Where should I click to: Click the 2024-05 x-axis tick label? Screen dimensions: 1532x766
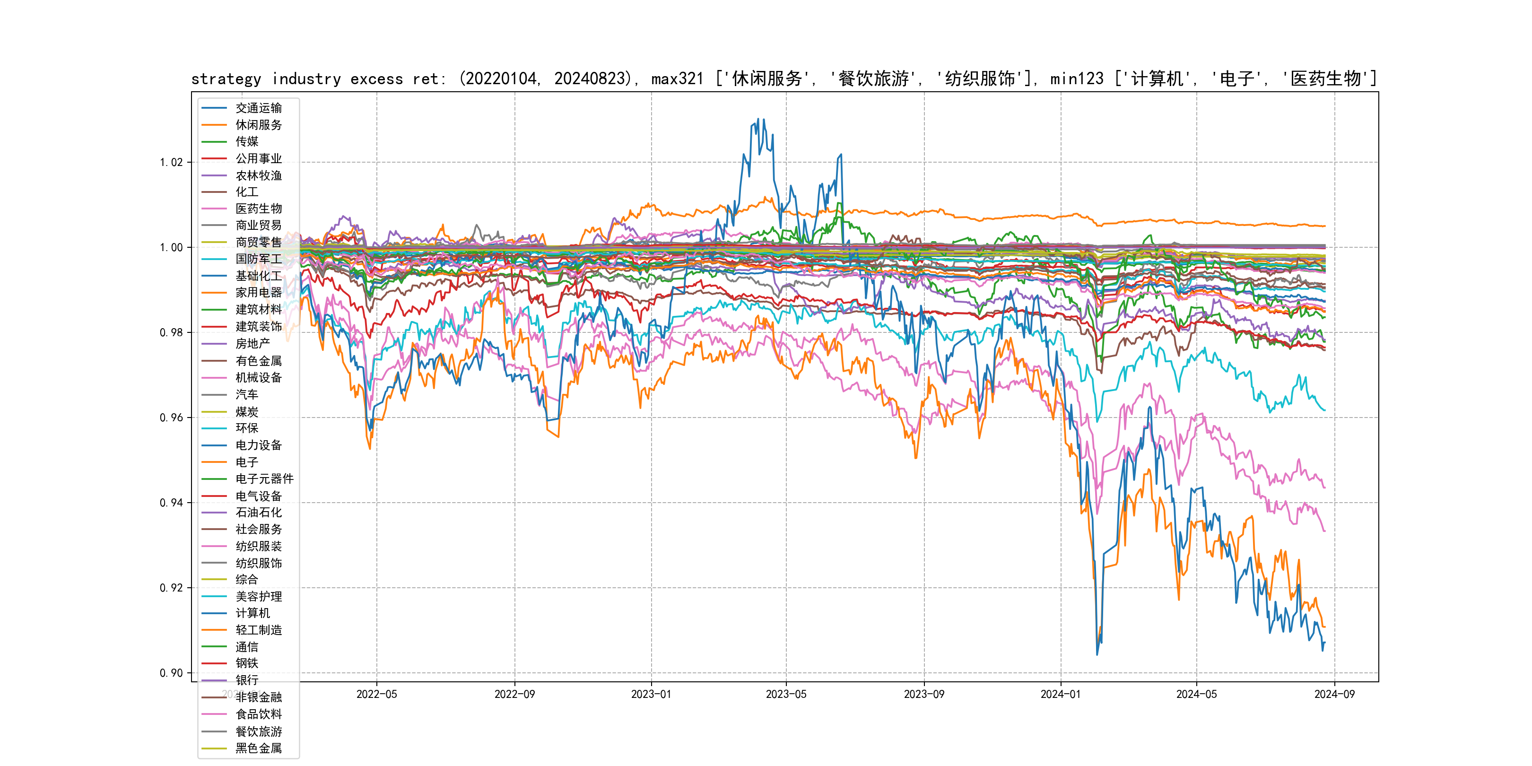[1196, 694]
